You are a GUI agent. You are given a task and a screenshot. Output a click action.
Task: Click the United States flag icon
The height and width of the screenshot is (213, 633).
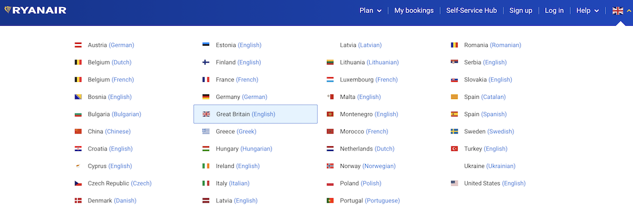(454, 184)
